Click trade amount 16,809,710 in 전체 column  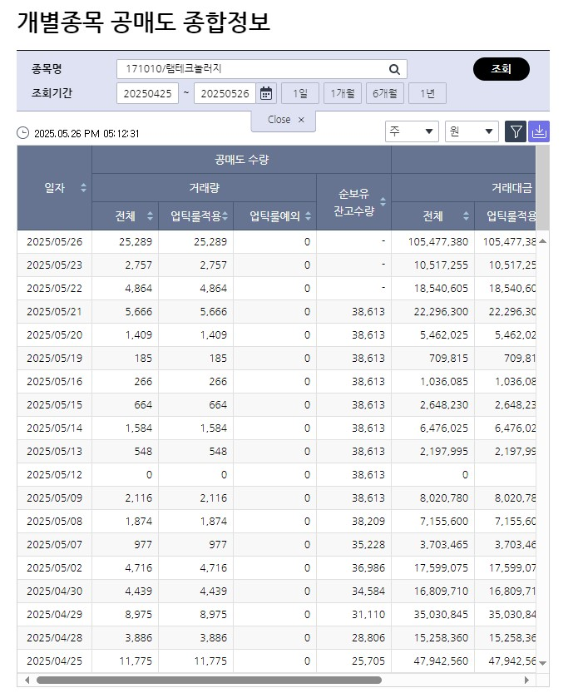[x=441, y=592]
